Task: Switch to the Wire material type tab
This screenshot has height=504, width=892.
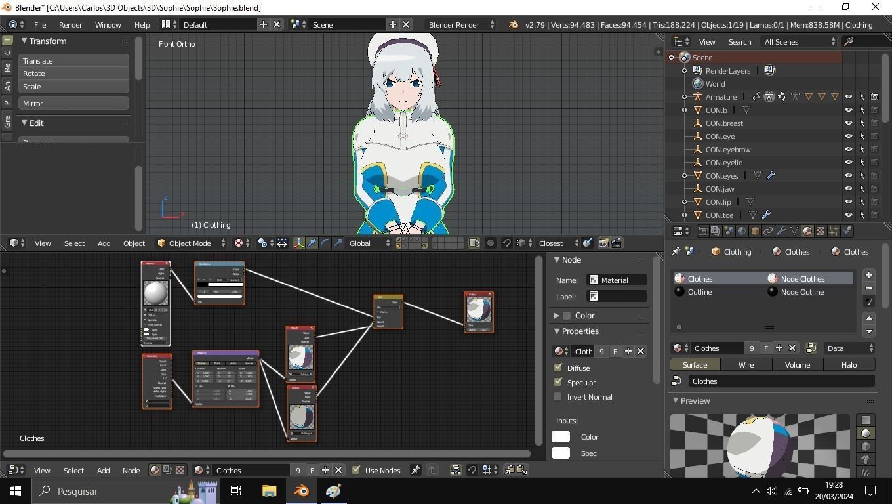Action: point(746,364)
